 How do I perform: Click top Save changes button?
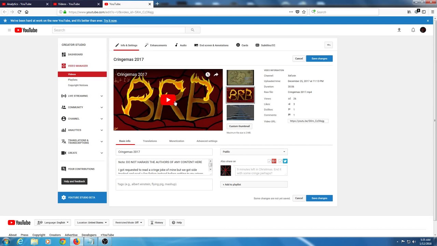(x=319, y=58)
